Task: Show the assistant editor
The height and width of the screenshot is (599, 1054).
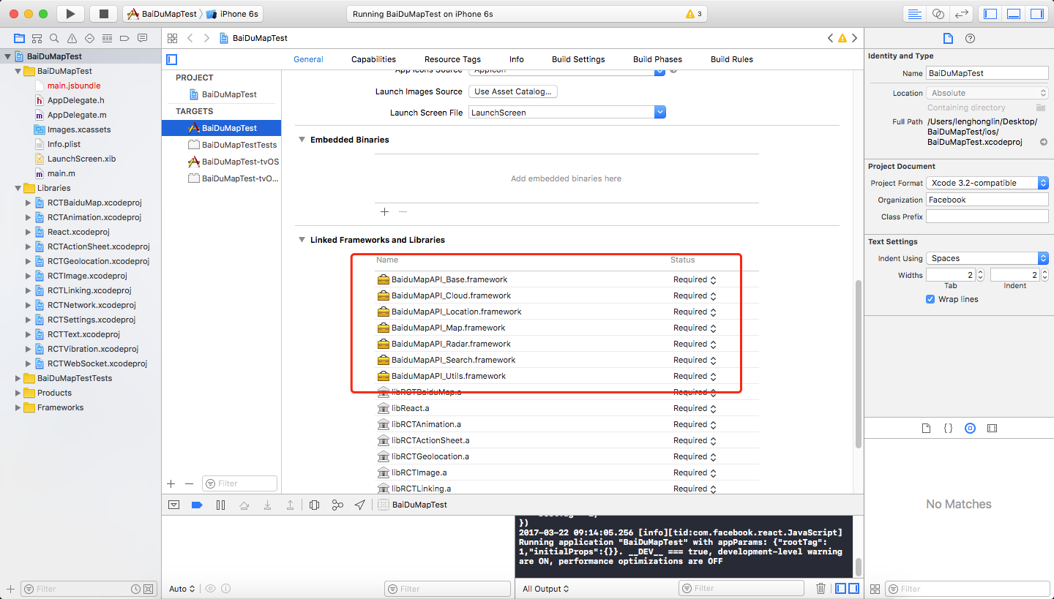Action: tap(938, 14)
